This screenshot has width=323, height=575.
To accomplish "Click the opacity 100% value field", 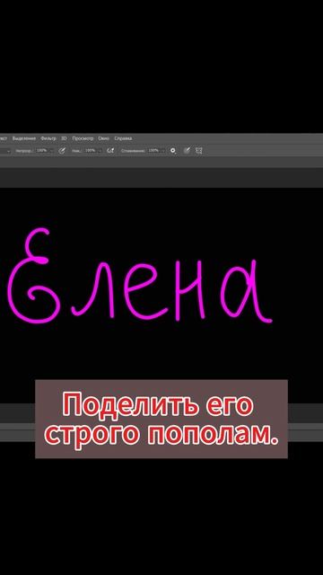I will 41,150.
